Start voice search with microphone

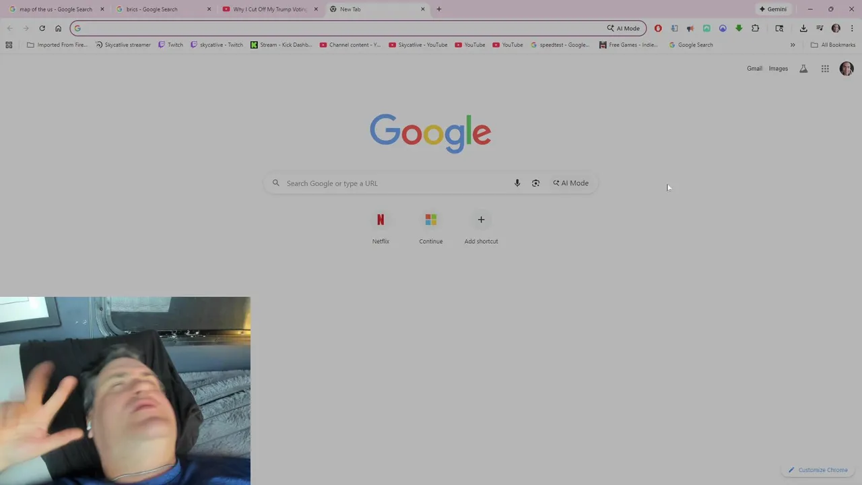pos(517,183)
